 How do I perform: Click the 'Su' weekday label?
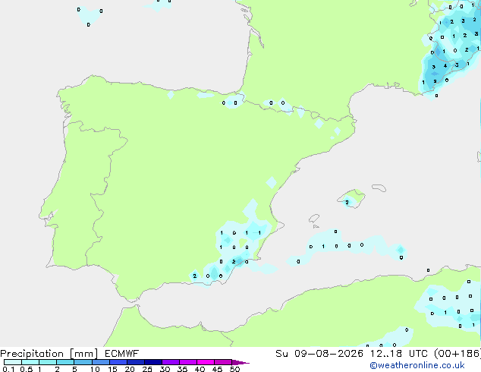click(x=281, y=354)
